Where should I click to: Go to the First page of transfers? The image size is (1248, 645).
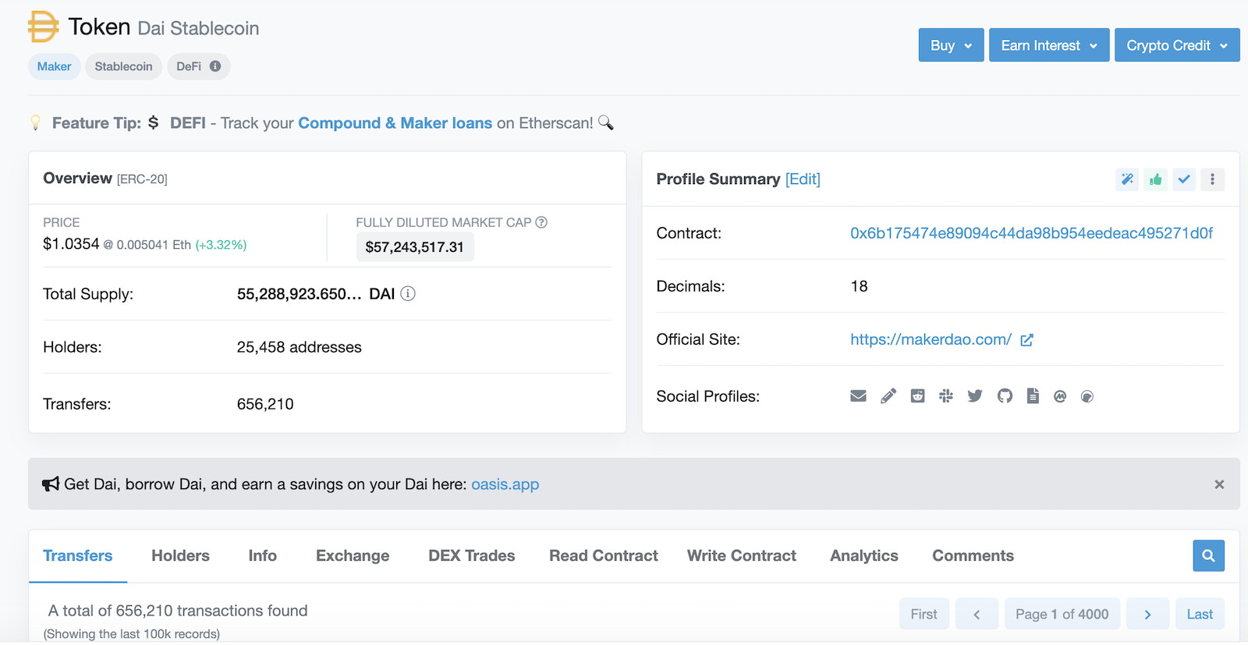point(924,614)
